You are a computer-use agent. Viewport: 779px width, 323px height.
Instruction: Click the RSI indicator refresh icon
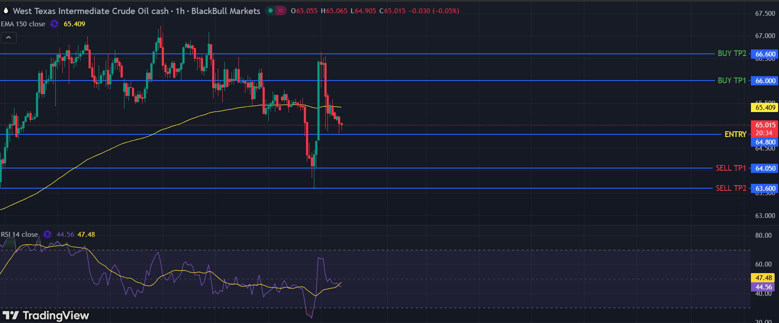click(47, 235)
